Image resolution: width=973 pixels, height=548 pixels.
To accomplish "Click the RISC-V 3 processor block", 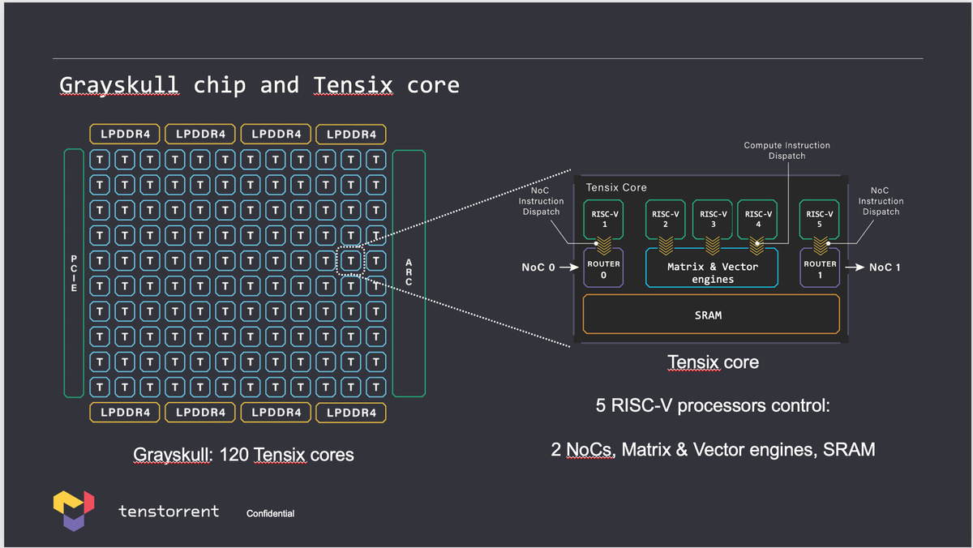I will coord(711,219).
